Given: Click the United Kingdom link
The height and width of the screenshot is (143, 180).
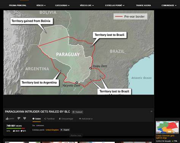Looking at the screenshot, I should tap(52, 130).
